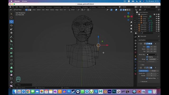
Task: Toggle Merge checkbox in Mirror modifier
Action: coord(147,59)
